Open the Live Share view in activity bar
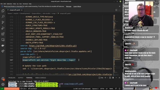Viewport: 160px width, 90px height. point(3,51)
